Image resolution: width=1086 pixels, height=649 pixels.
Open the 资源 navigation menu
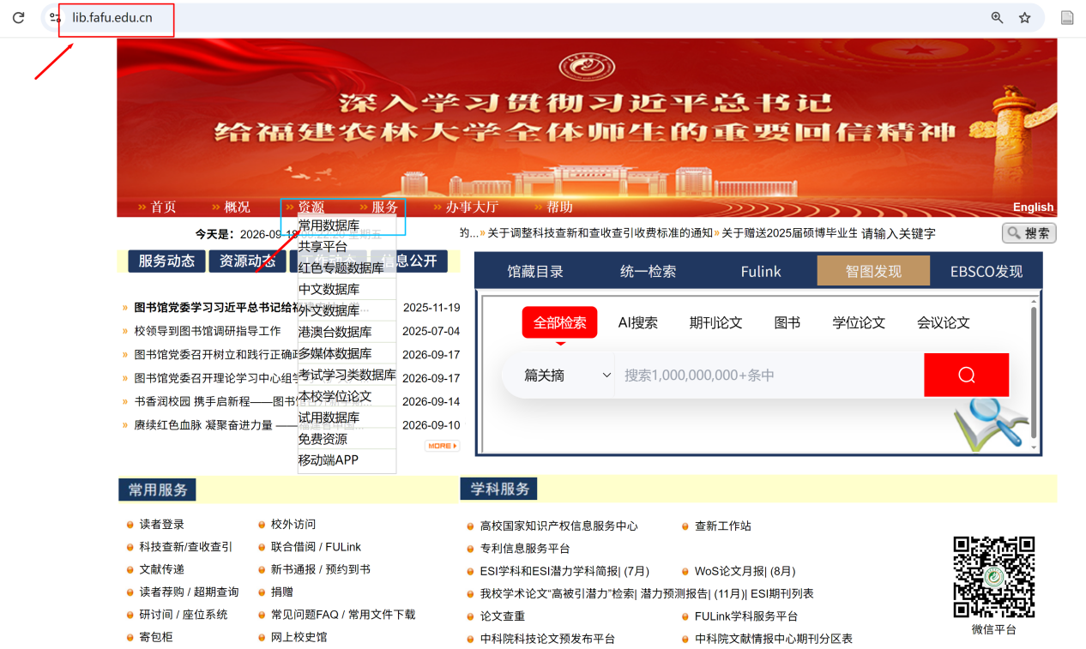pos(311,207)
